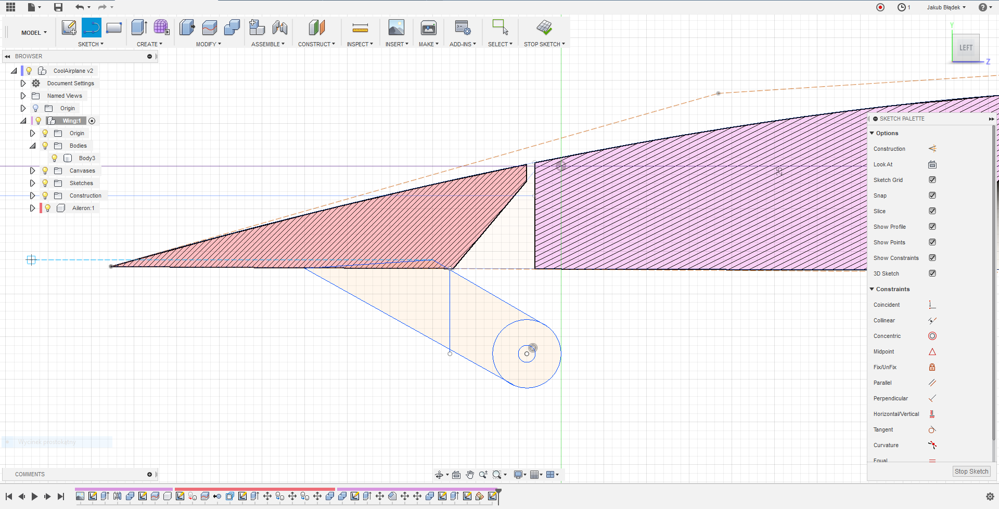Click the Measure inspect icon
Viewport: 999px width, 509px height.
click(x=360, y=28)
